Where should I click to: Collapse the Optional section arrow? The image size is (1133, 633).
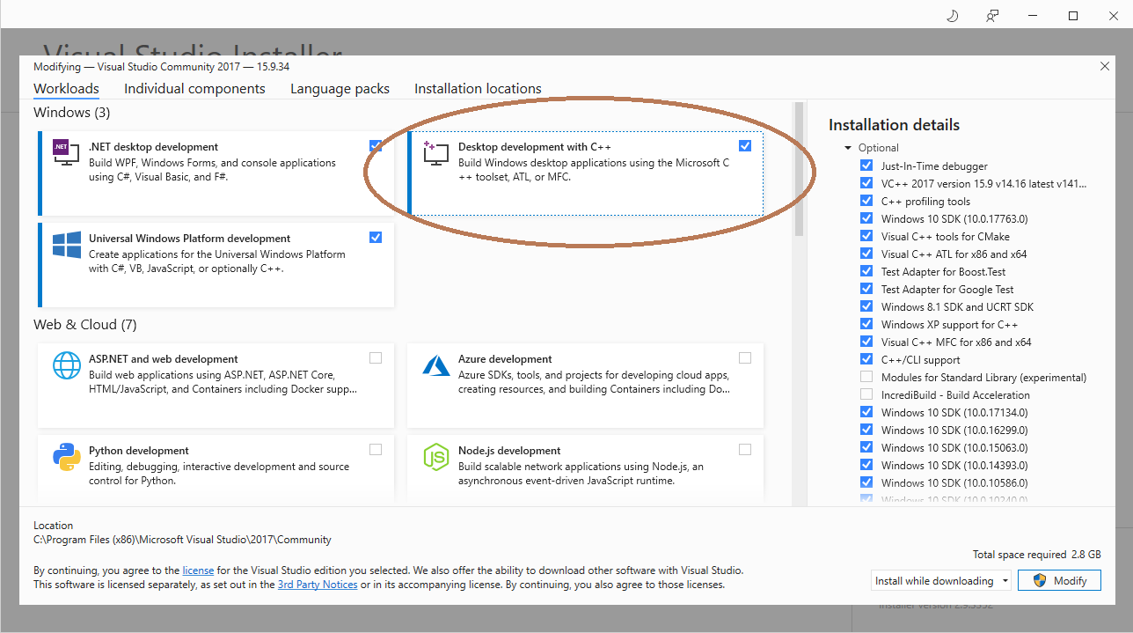(x=848, y=148)
